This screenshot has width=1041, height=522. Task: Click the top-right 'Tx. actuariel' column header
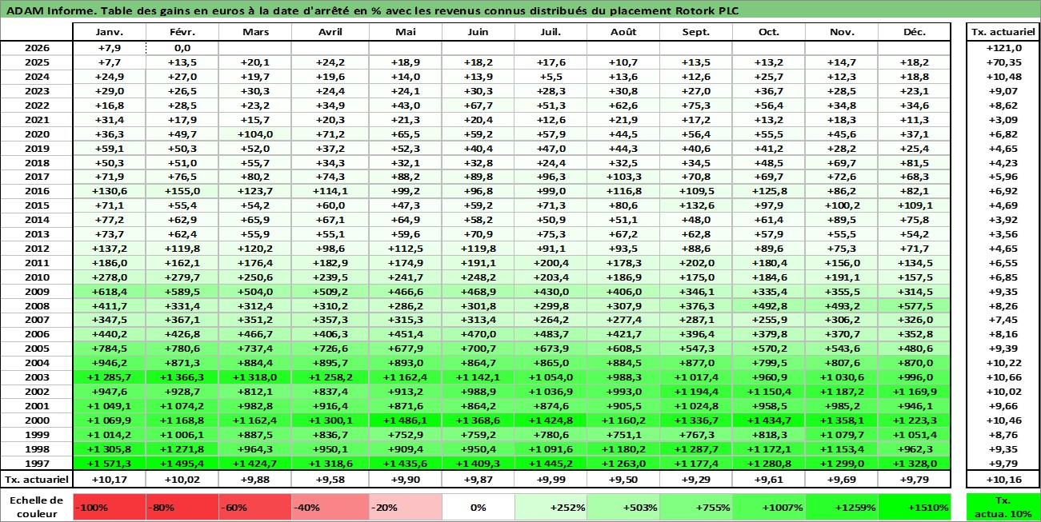click(1003, 32)
